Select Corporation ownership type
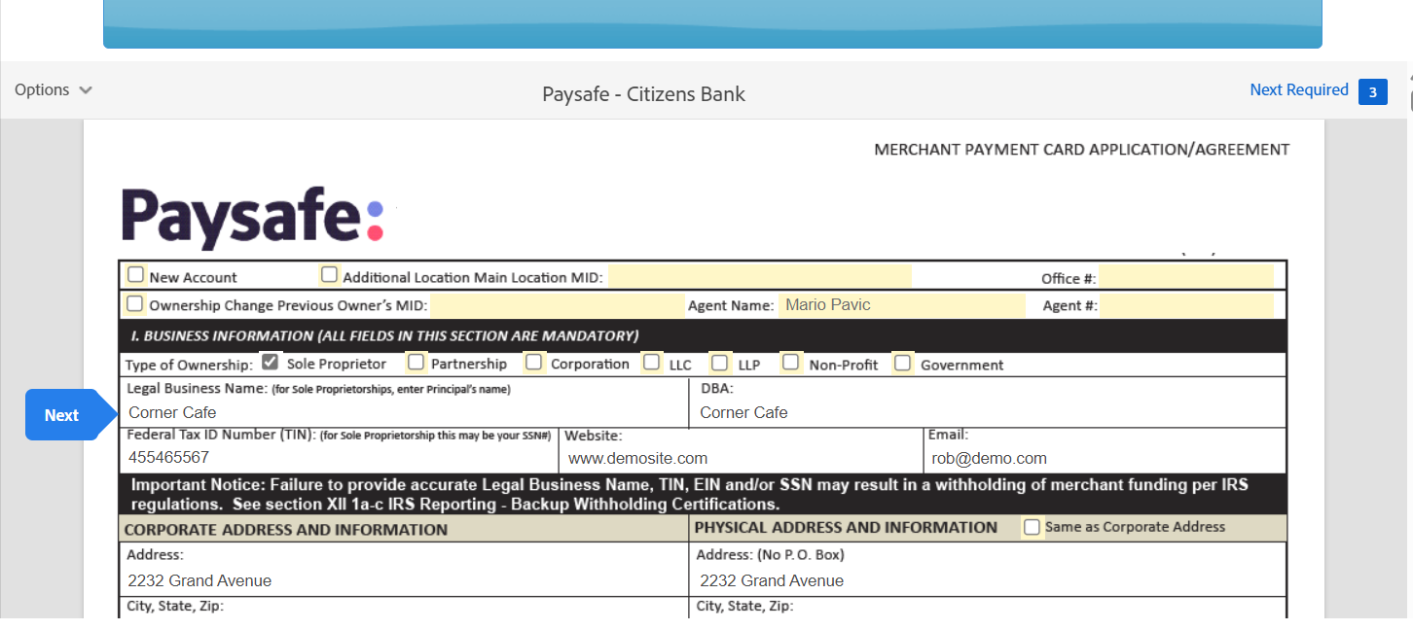Image resolution: width=1413 pixels, height=630 pixels. click(534, 363)
